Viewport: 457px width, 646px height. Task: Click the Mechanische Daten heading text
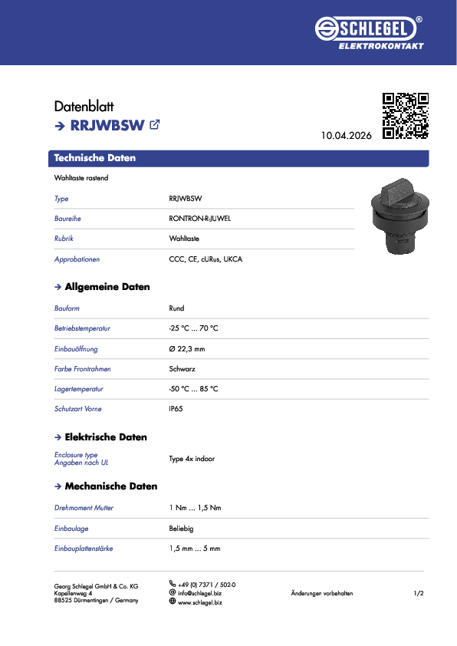pyautogui.click(x=111, y=486)
